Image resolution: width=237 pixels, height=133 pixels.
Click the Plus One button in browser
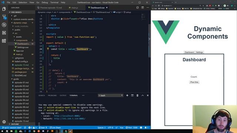(x=194, y=82)
